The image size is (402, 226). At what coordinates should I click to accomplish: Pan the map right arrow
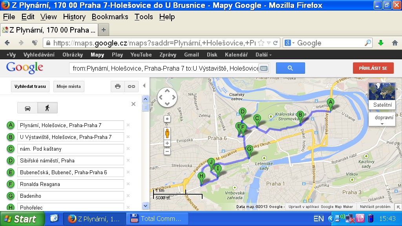tap(174, 97)
